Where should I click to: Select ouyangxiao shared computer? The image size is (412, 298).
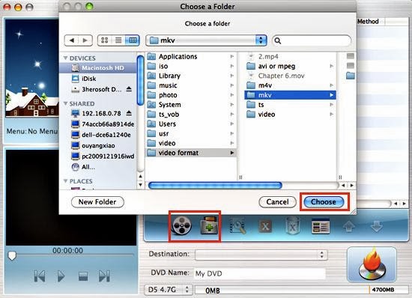click(x=94, y=145)
